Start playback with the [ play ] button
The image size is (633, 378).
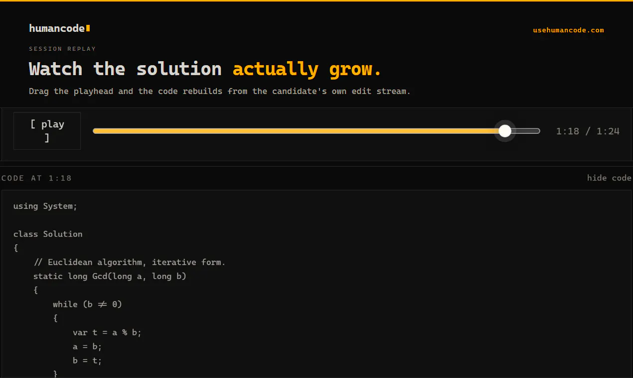coord(47,131)
